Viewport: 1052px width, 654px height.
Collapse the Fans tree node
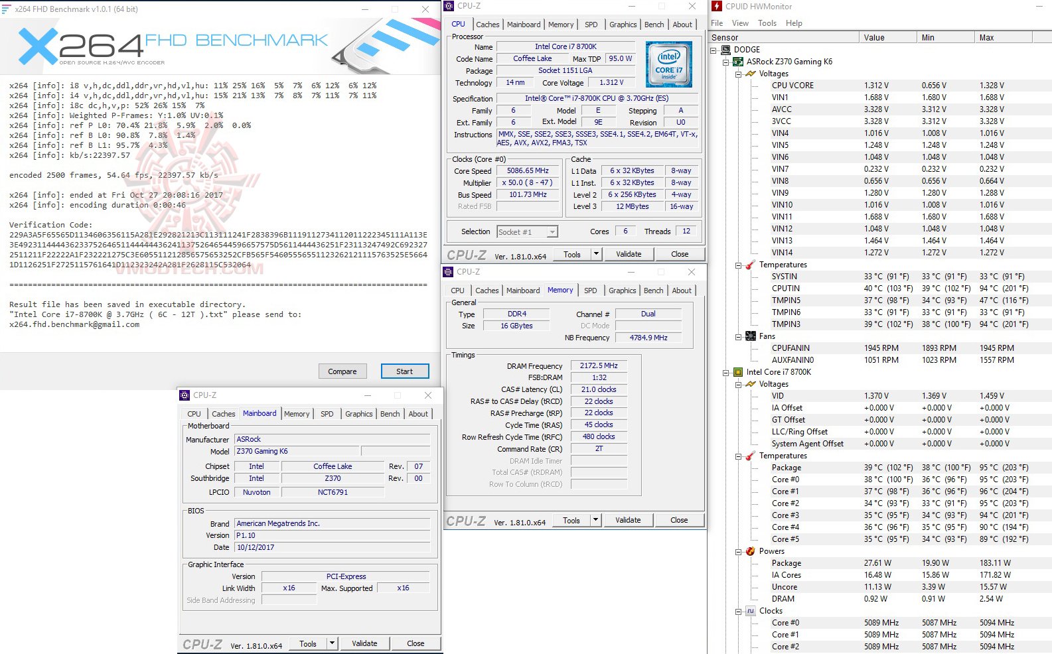tap(738, 336)
